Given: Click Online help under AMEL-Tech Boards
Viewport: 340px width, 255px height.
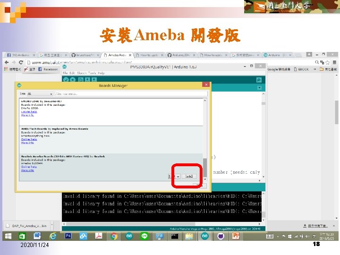Looking at the screenshot, I should 29,139.
